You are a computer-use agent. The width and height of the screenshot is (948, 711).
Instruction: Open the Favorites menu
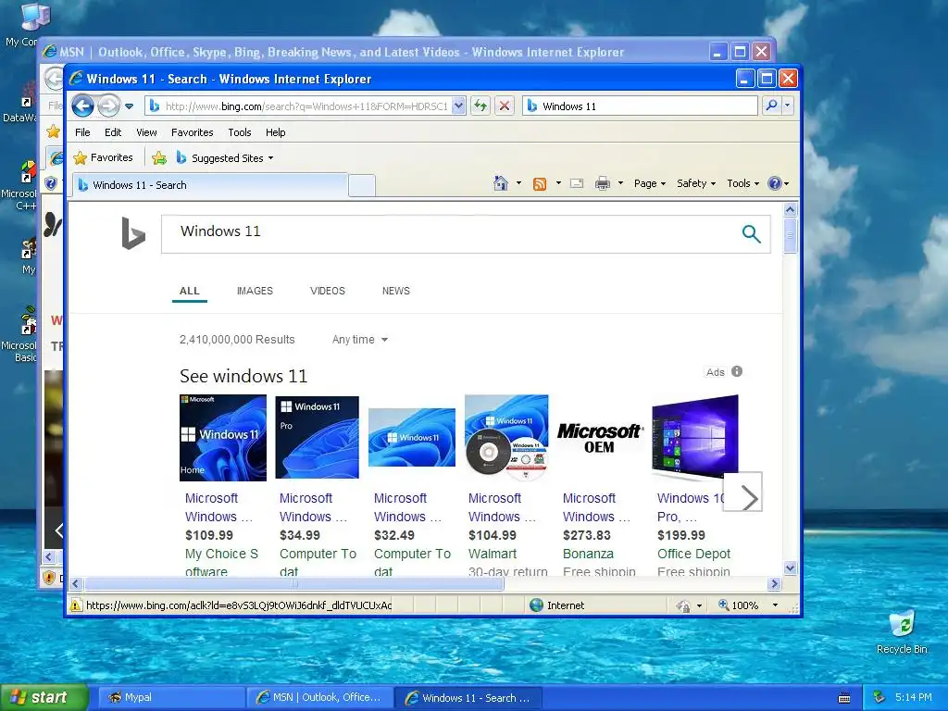point(193,132)
